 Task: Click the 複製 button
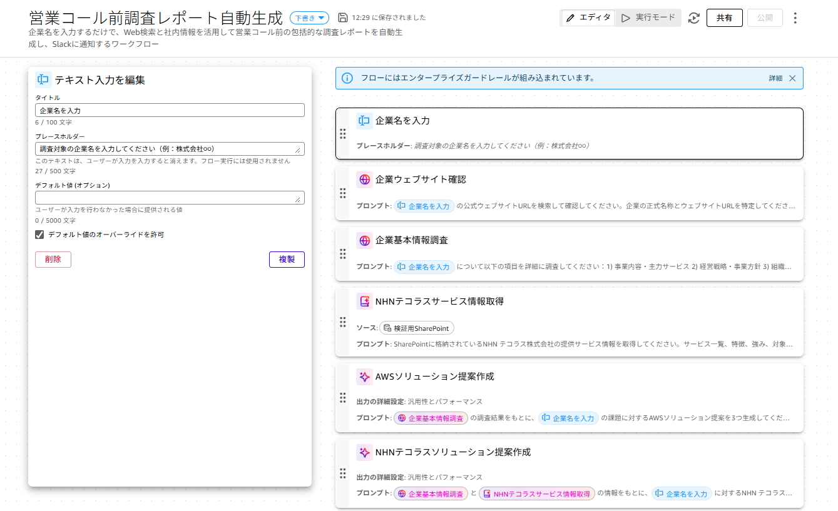click(x=287, y=260)
